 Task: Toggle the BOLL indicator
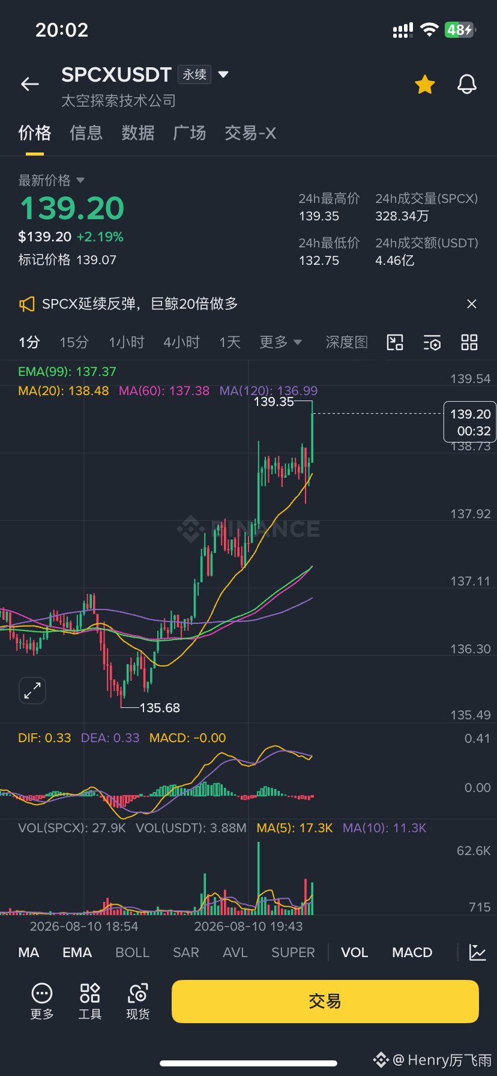point(132,953)
